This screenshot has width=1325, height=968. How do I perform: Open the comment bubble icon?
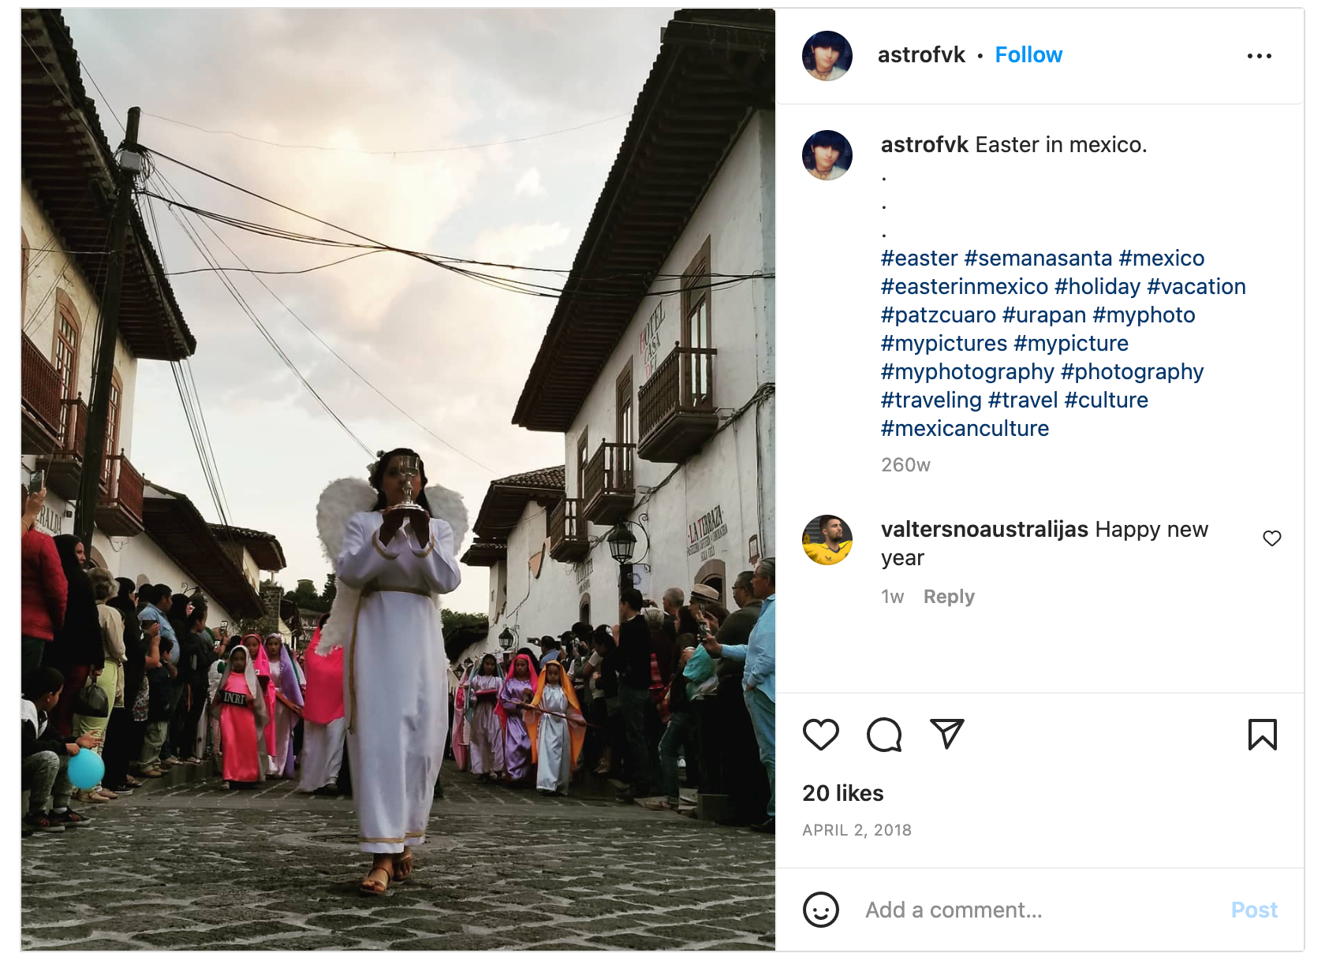[x=883, y=735]
